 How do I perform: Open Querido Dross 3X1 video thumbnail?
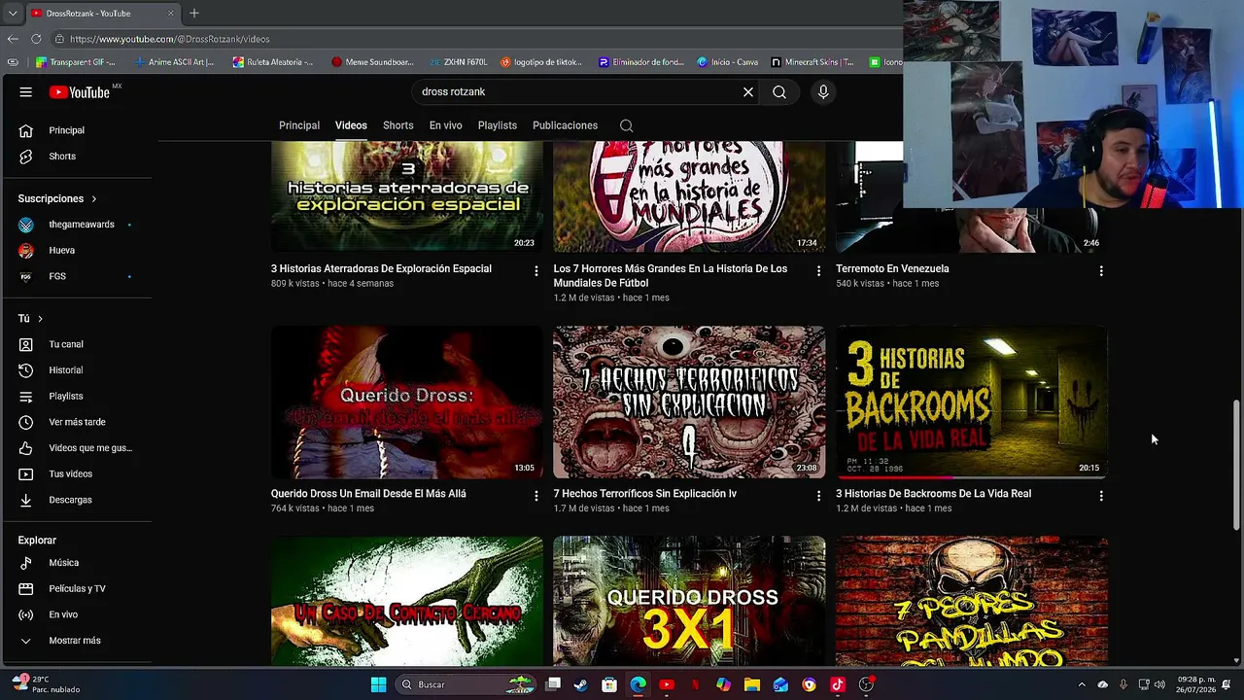coord(689,601)
